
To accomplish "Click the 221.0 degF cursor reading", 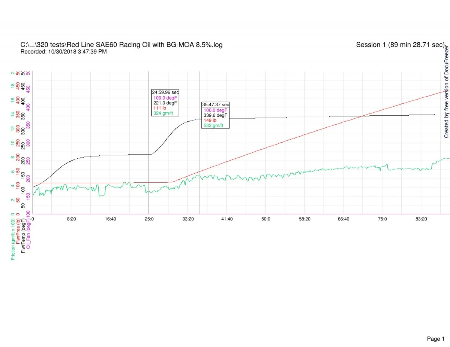I will 165,103.
